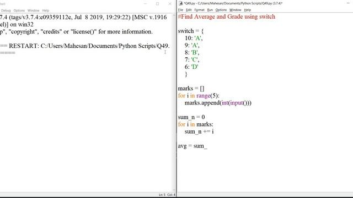The height and width of the screenshot is (198, 353).
Task: Click the line 'sum_n = 0'
Action: [191, 117]
